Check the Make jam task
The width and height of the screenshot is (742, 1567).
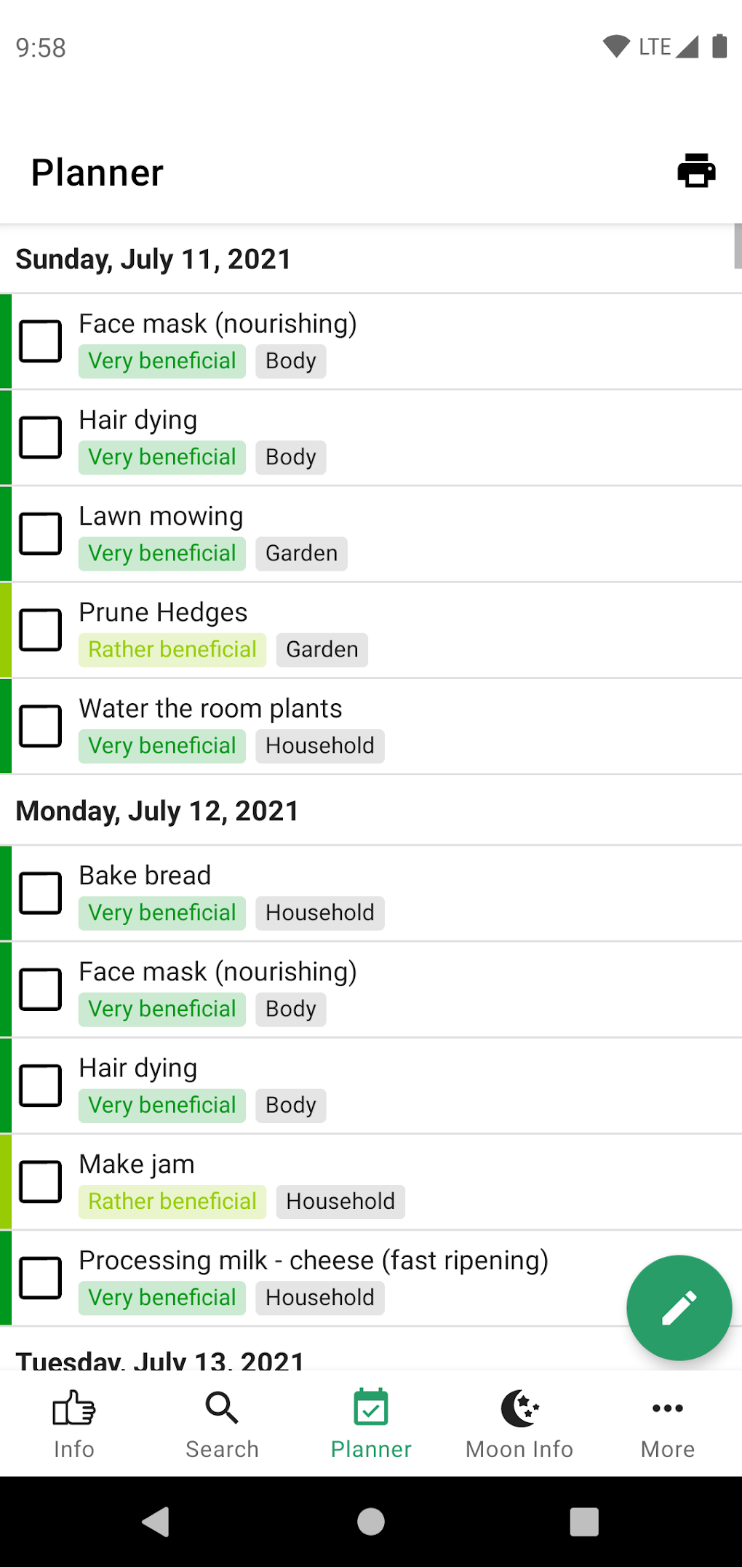[41, 1181]
